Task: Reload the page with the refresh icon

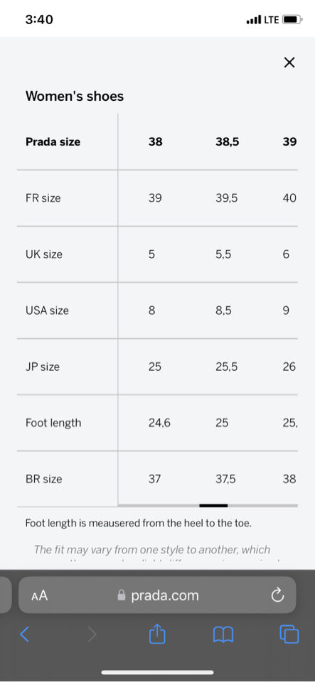Action: pos(277,595)
